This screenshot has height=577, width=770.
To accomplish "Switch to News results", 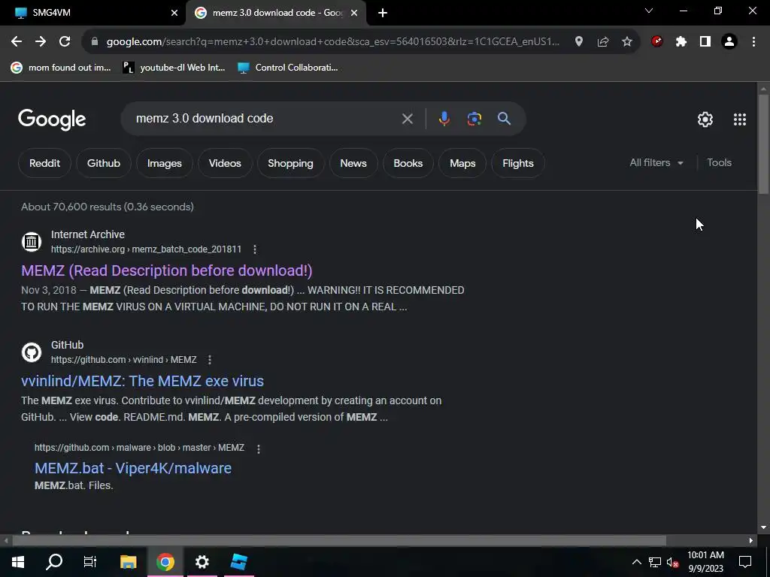I will click(x=353, y=163).
